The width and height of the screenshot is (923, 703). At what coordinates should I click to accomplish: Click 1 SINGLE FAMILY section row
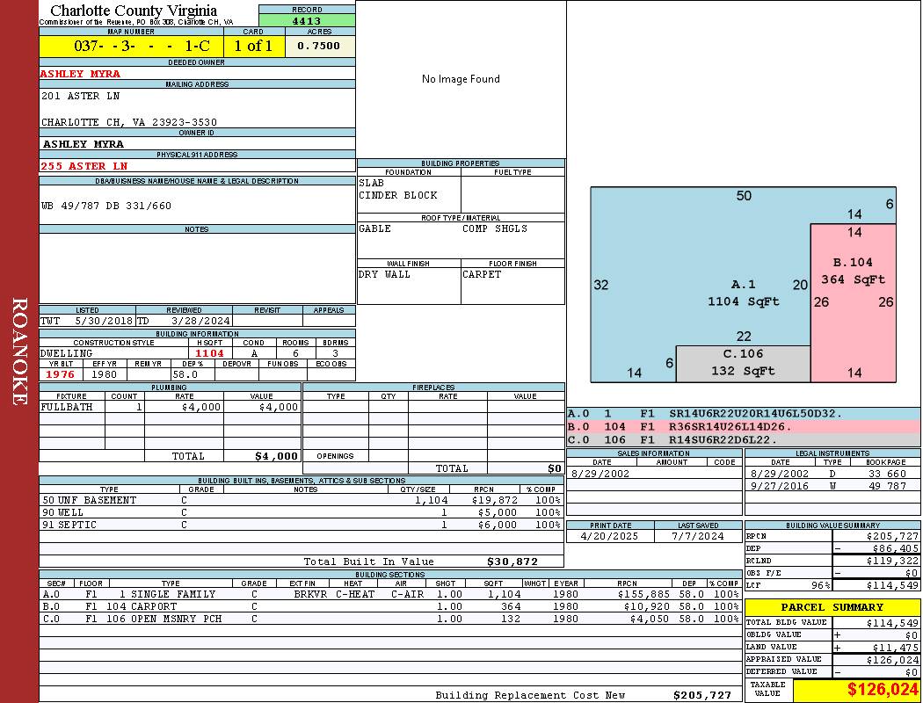pos(390,595)
